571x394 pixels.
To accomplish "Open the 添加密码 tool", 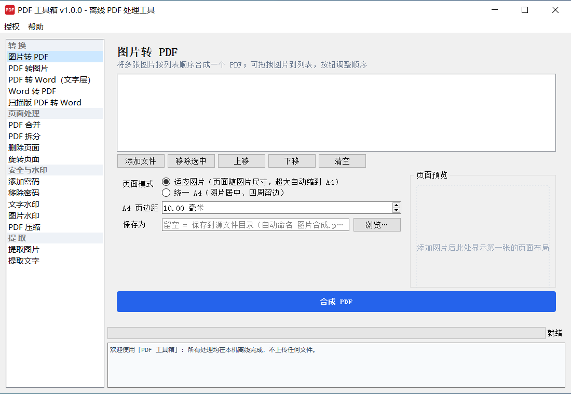I will pyautogui.click(x=55, y=181).
